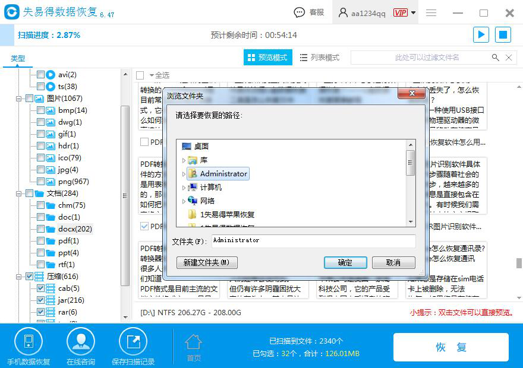Screen dimensions: 523x368
Task: Select the 库 library folder in dialog
Action: click(x=193, y=160)
